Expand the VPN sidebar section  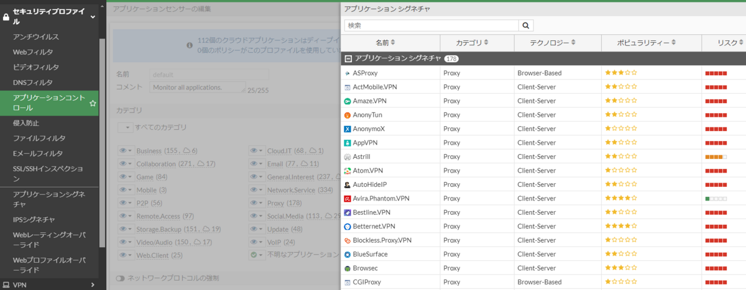pos(93,285)
